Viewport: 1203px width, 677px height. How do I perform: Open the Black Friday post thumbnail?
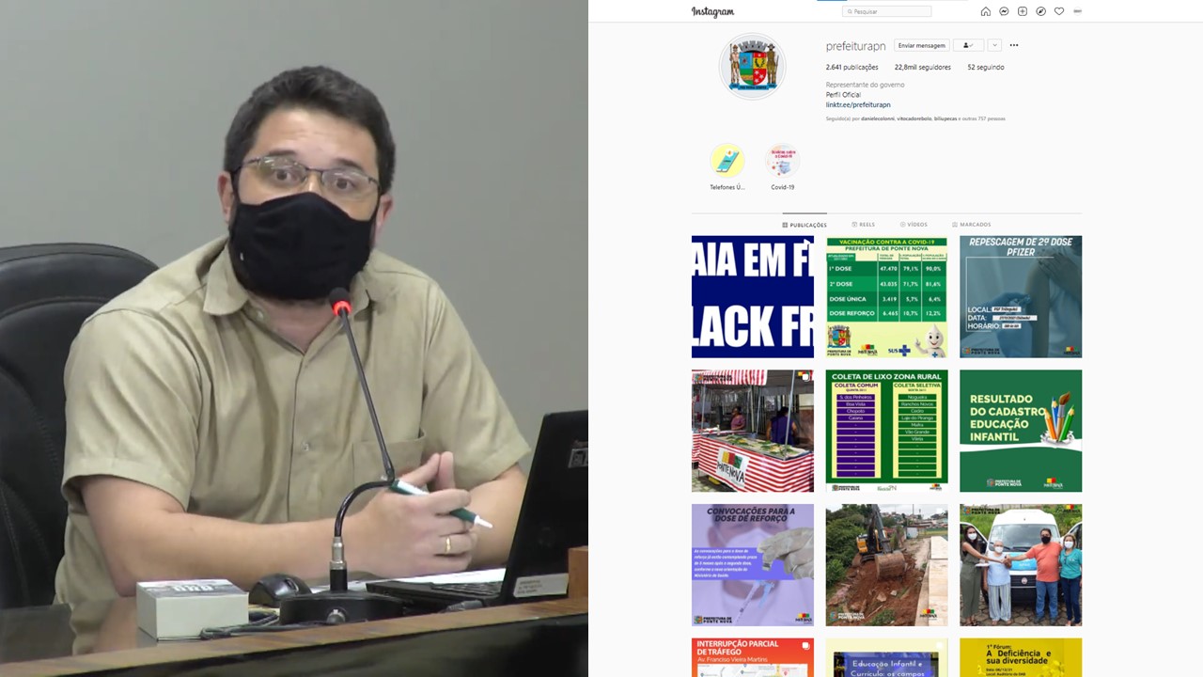pyautogui.click(x=753, y=296)
